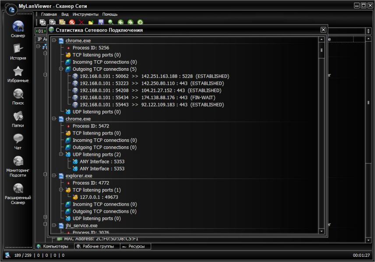Collapse Outgoing TCP connections (5) node
The image size is (375, 262).
point(61,69)
